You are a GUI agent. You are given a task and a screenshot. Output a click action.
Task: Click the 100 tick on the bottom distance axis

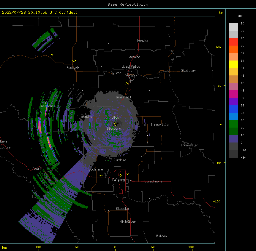pyautogui.click(x=191, y=247)
